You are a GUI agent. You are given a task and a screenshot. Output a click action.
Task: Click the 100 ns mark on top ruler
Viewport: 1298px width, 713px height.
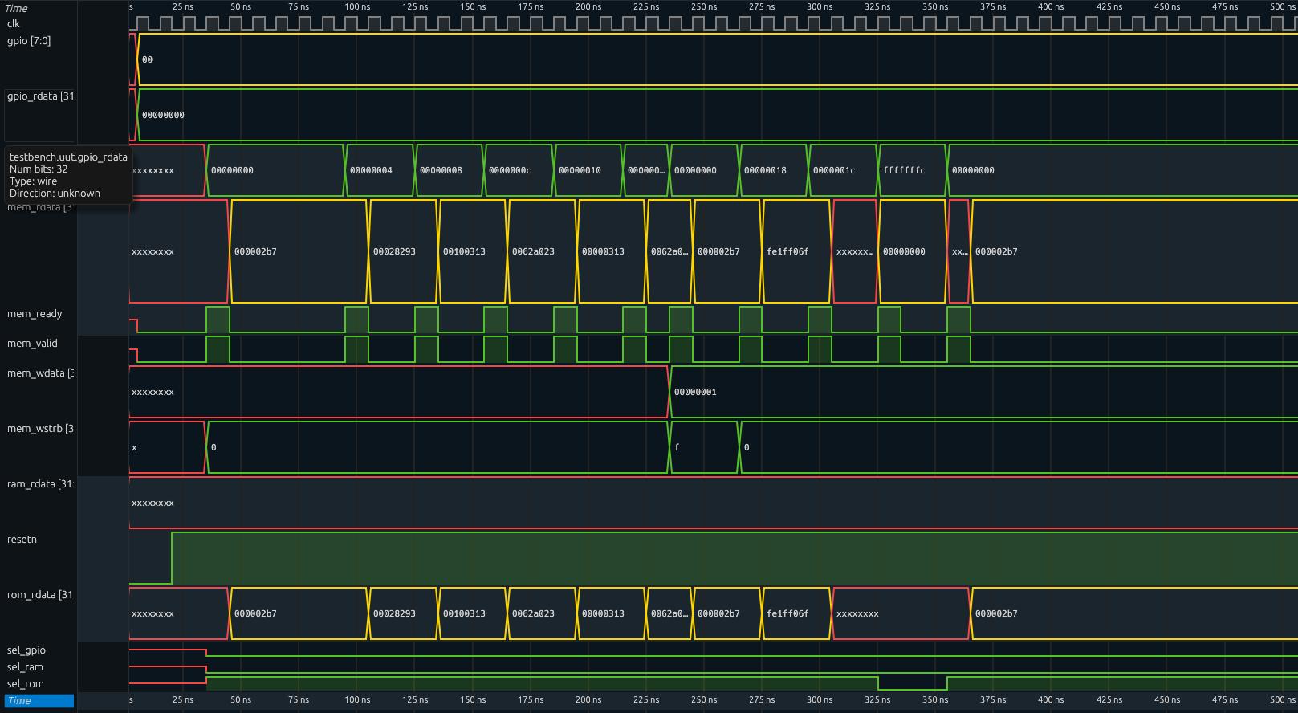pyautogui.click(x=357, y=6)
